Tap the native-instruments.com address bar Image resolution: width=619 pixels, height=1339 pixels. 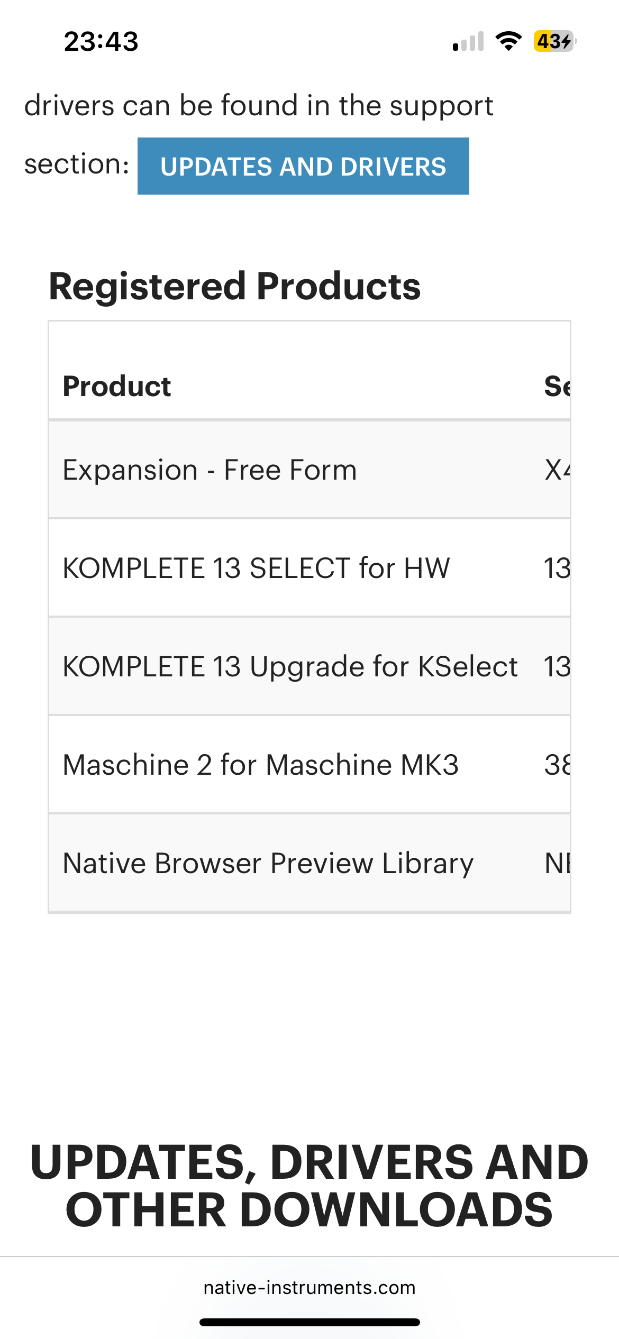pyautogui.click(x=309, y=1287)
